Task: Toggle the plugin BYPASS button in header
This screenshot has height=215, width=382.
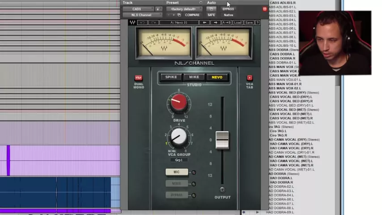Action: pos(228,9)
